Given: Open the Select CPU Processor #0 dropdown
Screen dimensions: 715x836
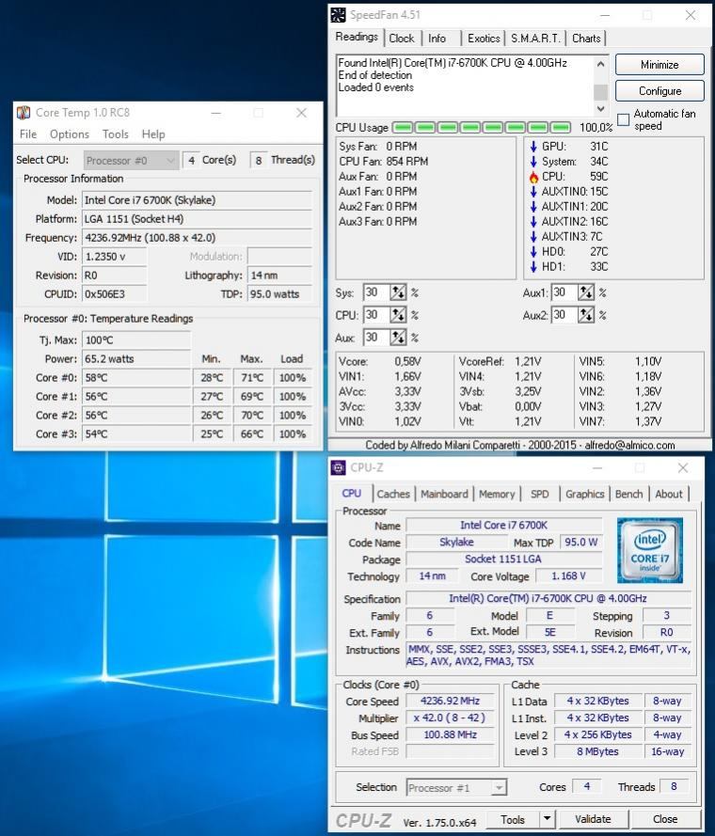Looking at the screenshot, I should (131, 161).
